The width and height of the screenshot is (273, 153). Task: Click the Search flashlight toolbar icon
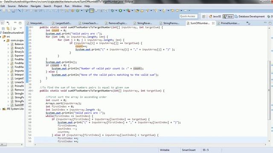148,11
